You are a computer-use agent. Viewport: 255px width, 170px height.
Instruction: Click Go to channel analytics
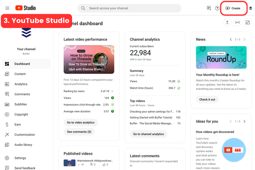click(x=148, y=134)
